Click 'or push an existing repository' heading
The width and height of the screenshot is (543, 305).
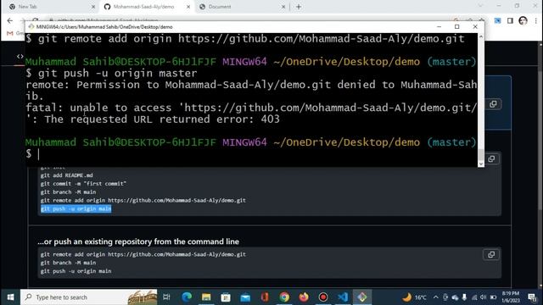(138, 241)
